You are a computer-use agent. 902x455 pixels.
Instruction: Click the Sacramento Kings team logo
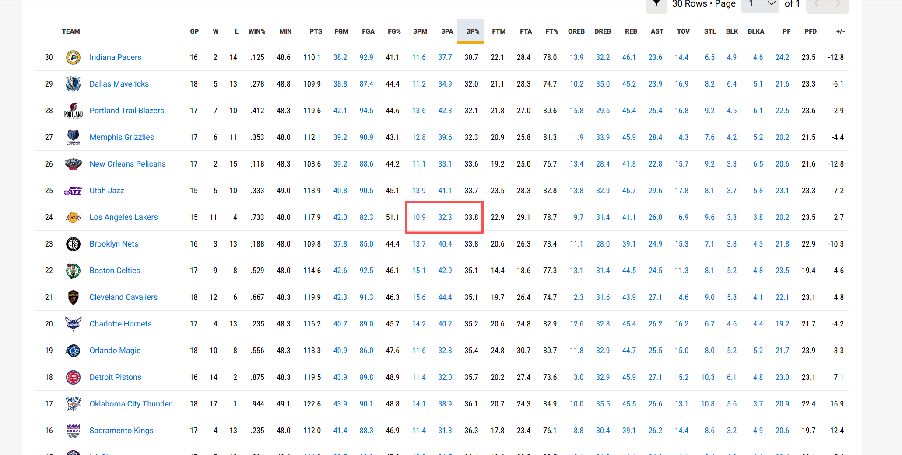[x=73, y=431]
